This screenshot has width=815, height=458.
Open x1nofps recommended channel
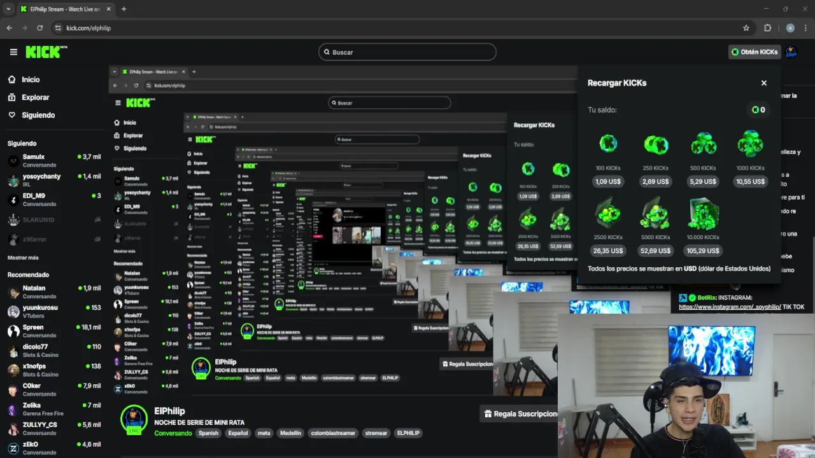coord(53,370)
